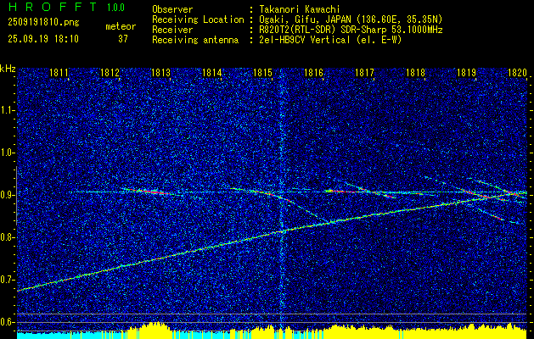Select the 1.0.0 version number
Image resolution: width=534 pixels, height=339 pixels.
pyautogui.click(x=115, y=8)
